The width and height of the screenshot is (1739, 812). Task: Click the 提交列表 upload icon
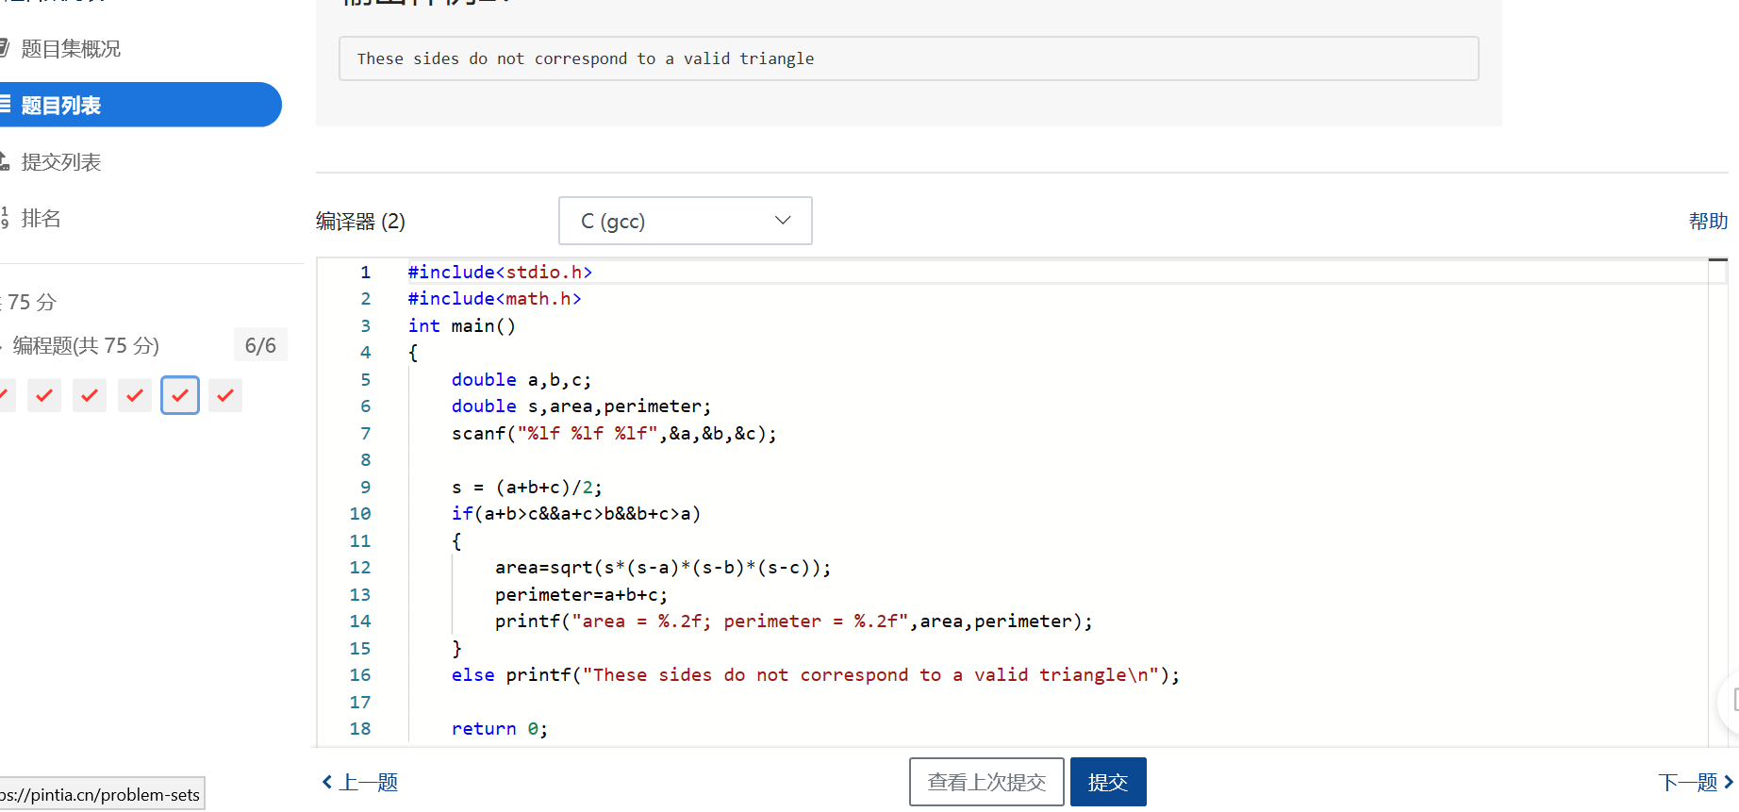[x=4, y=161]
